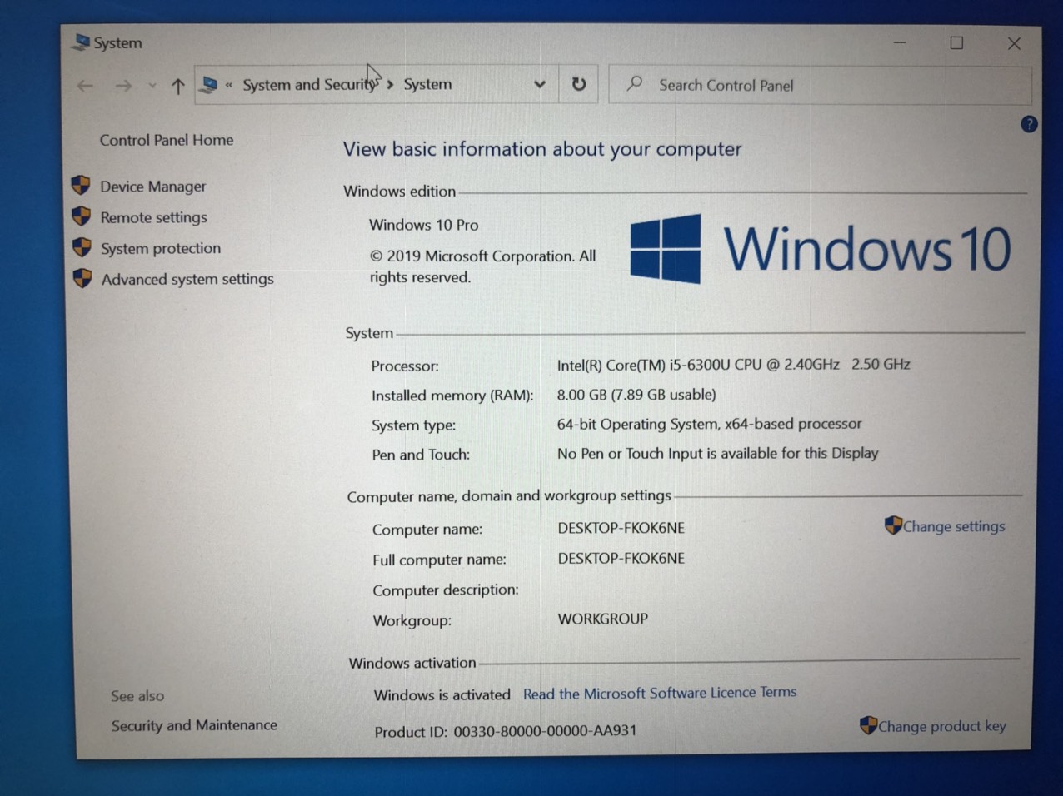Open Advanced system settings
The height and width of the screenshot is (796, 1063).
point(187,279)
